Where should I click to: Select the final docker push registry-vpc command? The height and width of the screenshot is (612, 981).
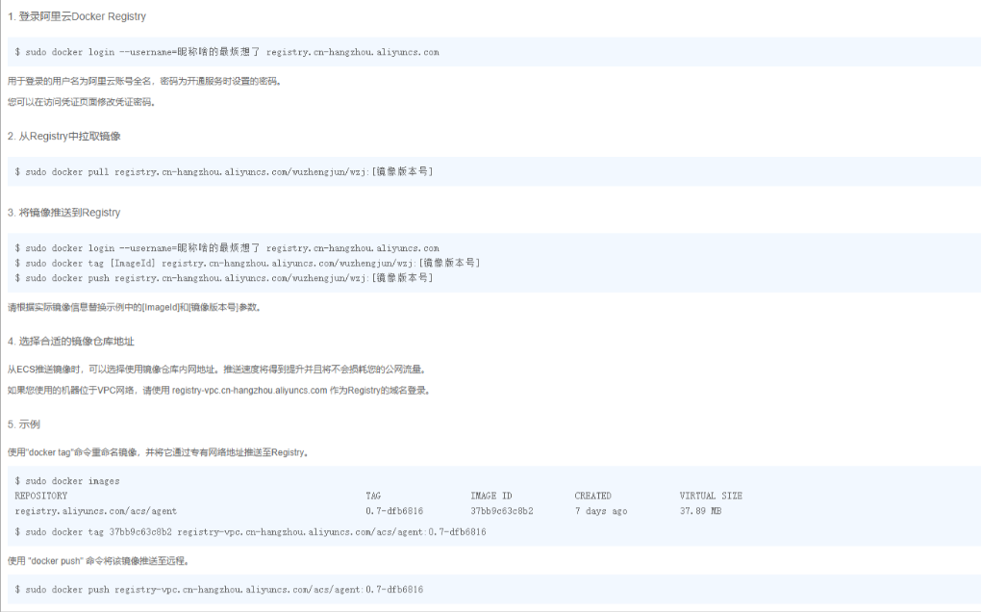click(x=219, y=590)
